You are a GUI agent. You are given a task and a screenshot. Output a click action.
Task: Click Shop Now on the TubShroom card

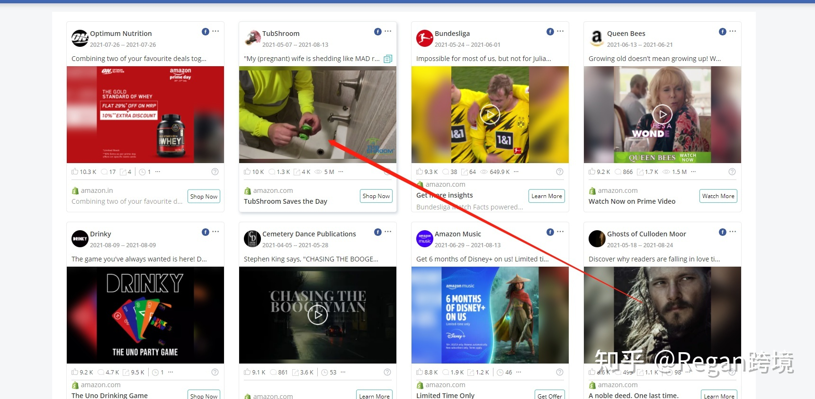(376, 196)
